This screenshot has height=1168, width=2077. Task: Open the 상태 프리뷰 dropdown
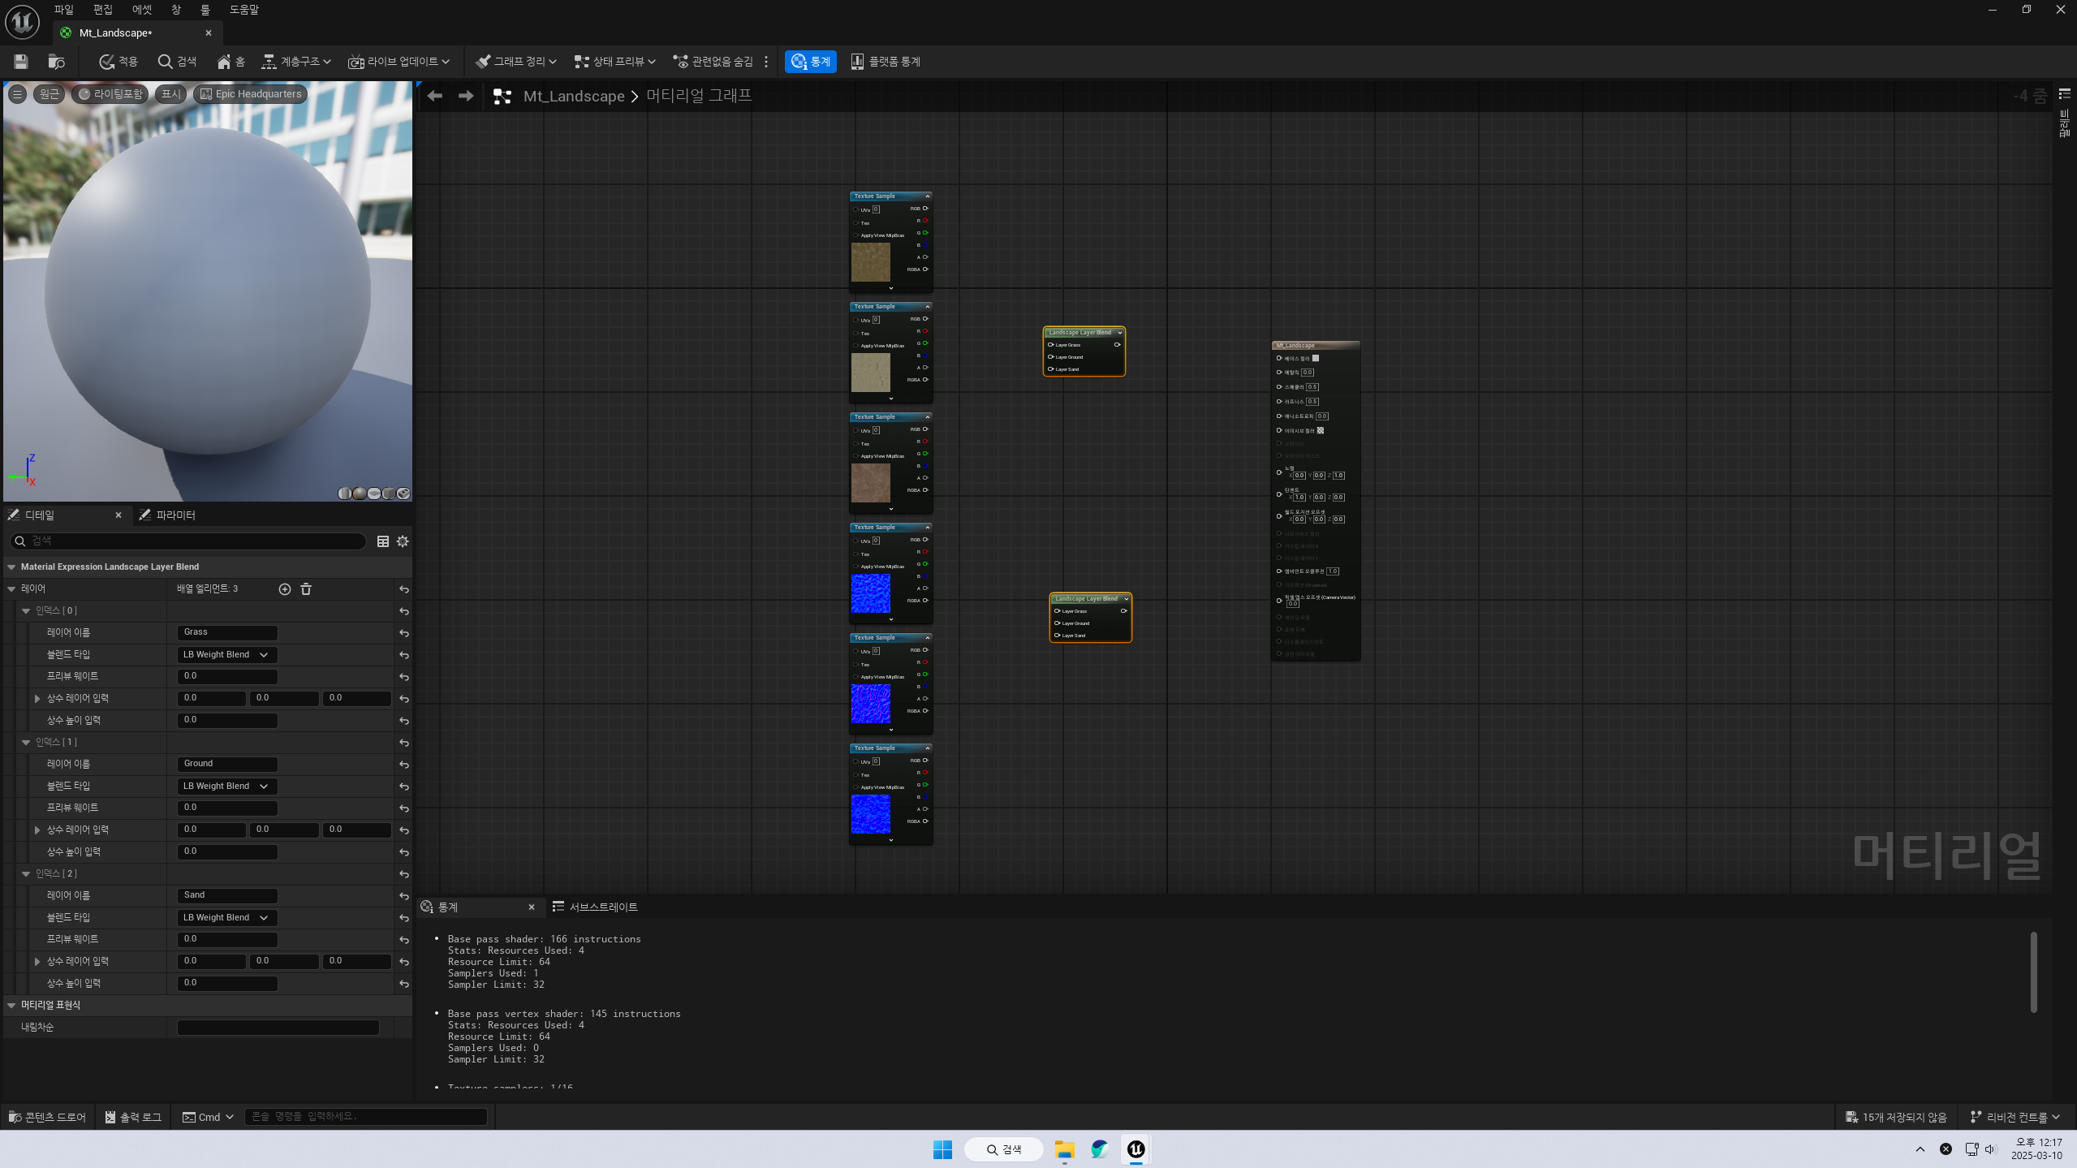click(614, 62)
